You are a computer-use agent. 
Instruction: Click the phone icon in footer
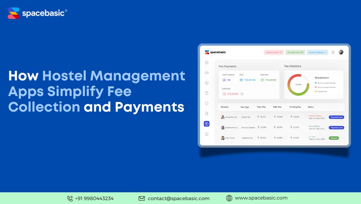point(70,198)
